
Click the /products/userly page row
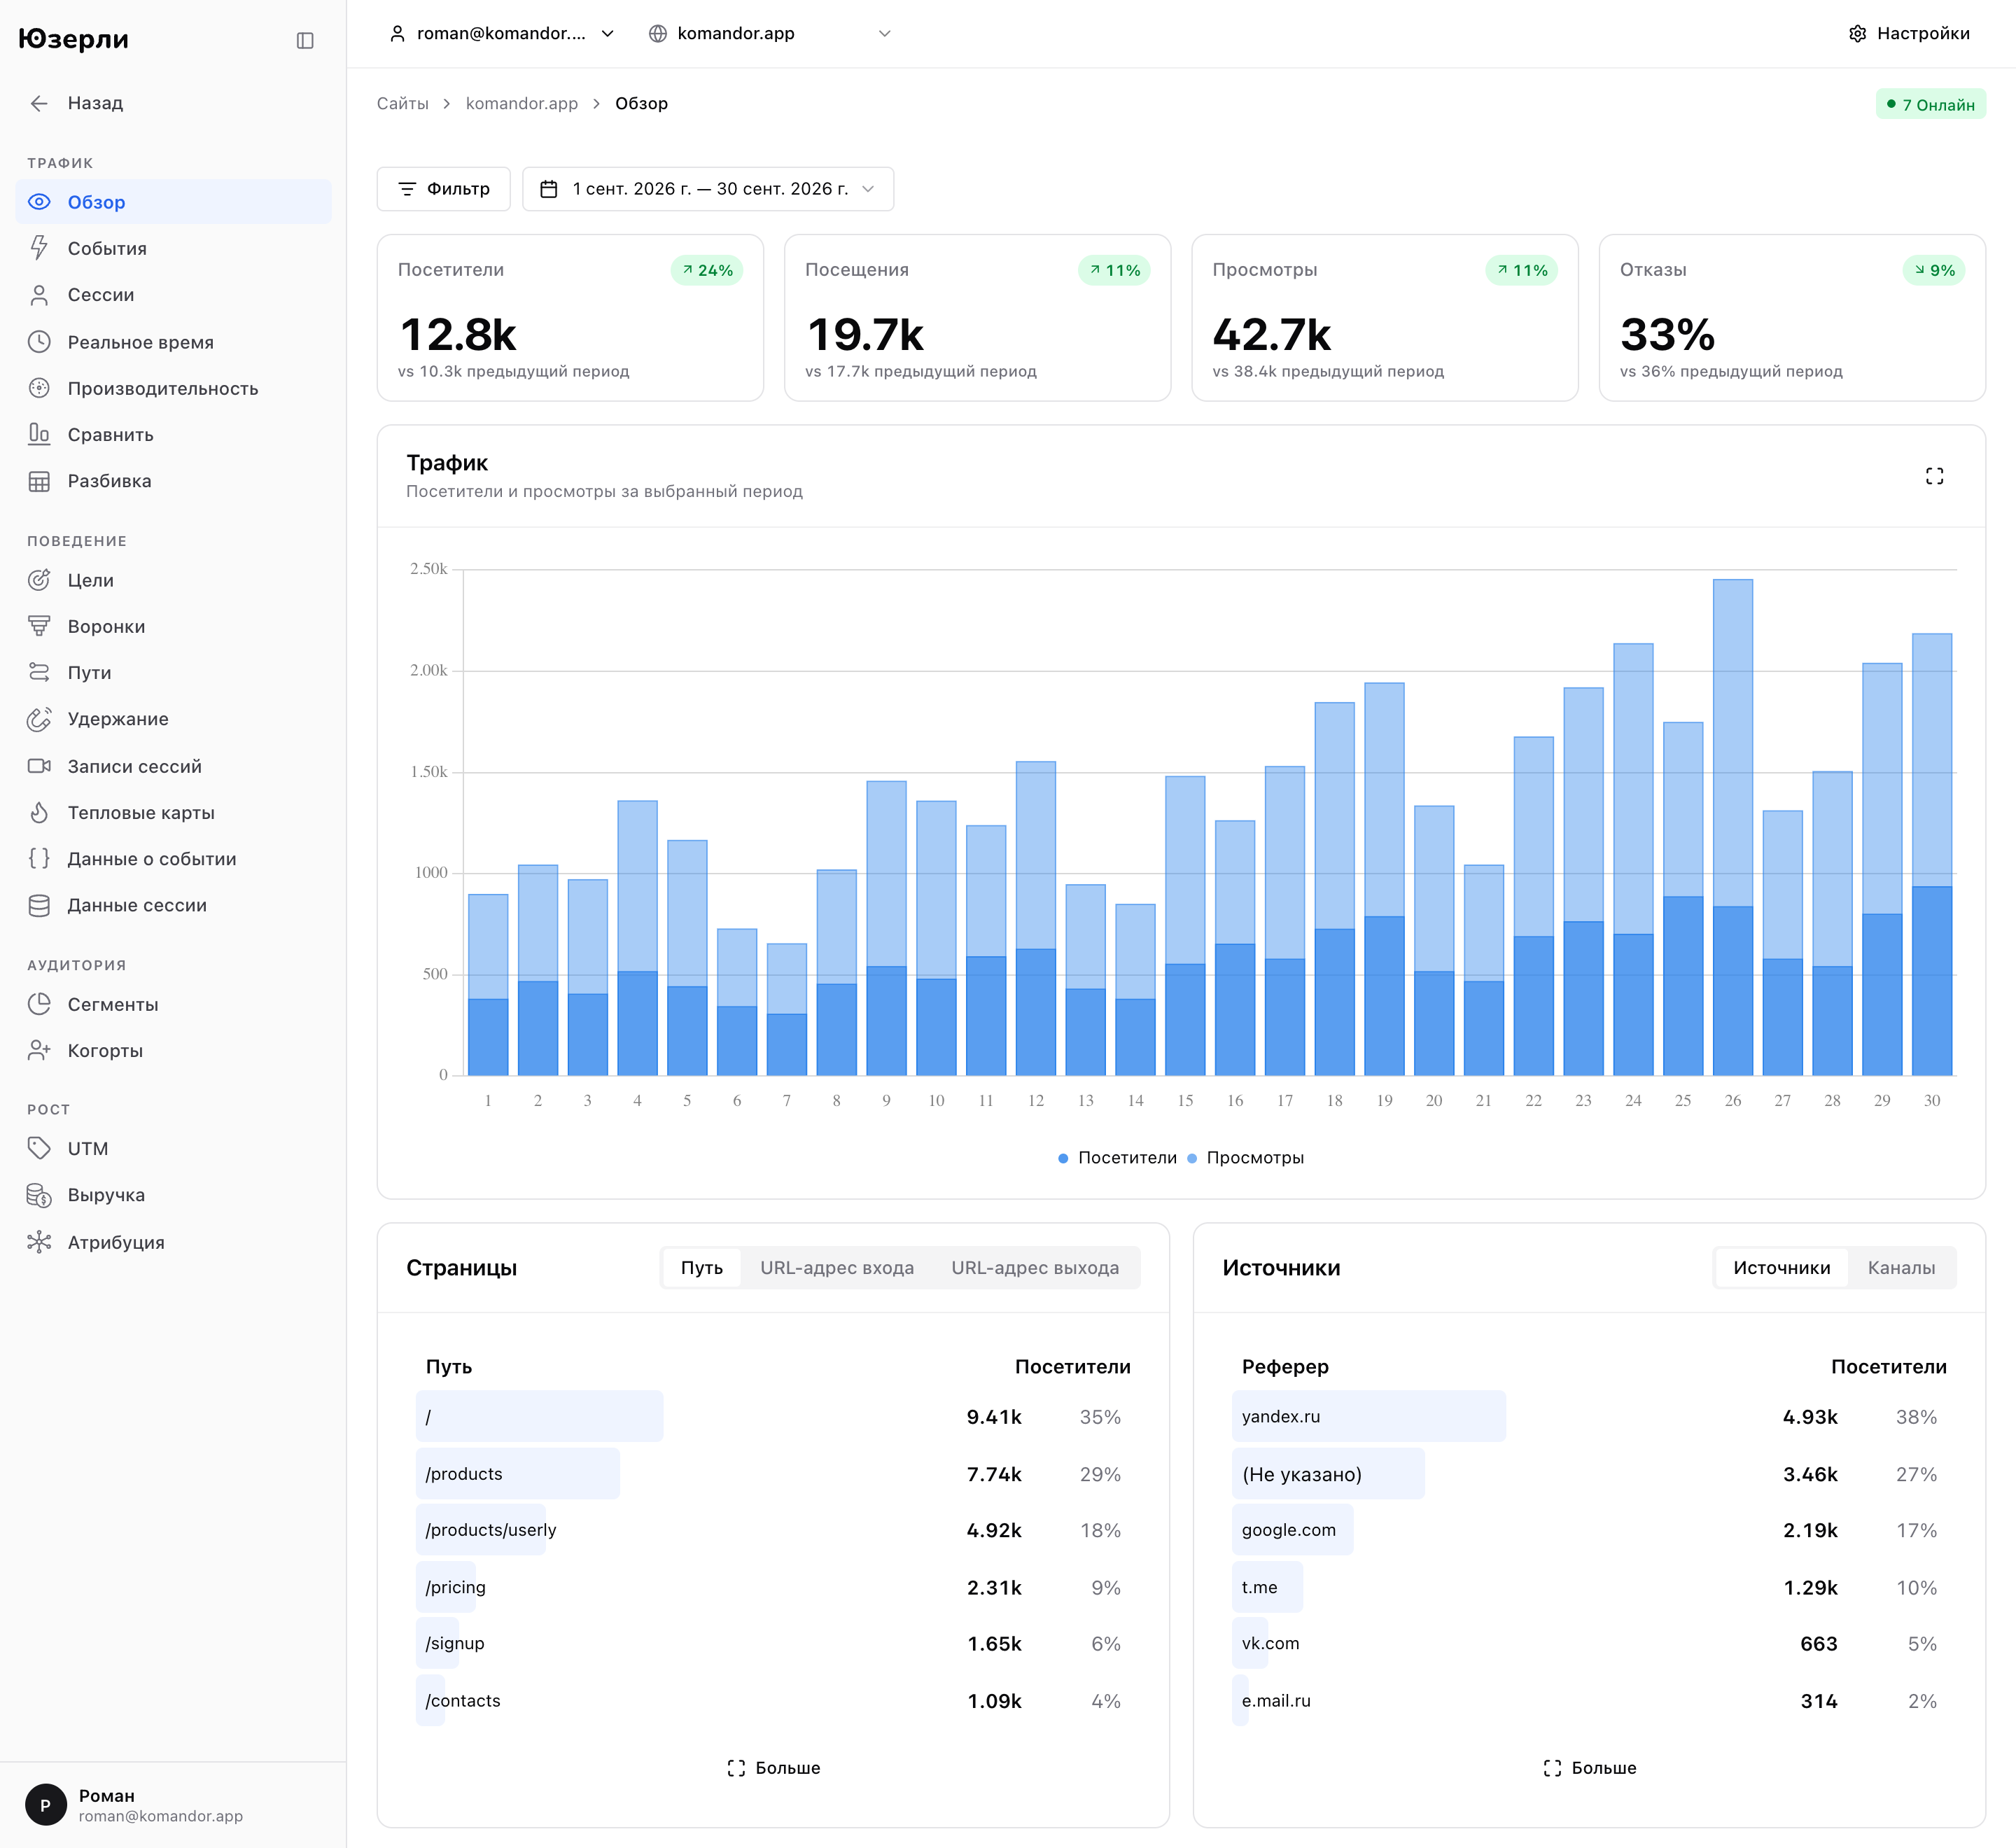pyautogui.click(x=773, y=1529)
